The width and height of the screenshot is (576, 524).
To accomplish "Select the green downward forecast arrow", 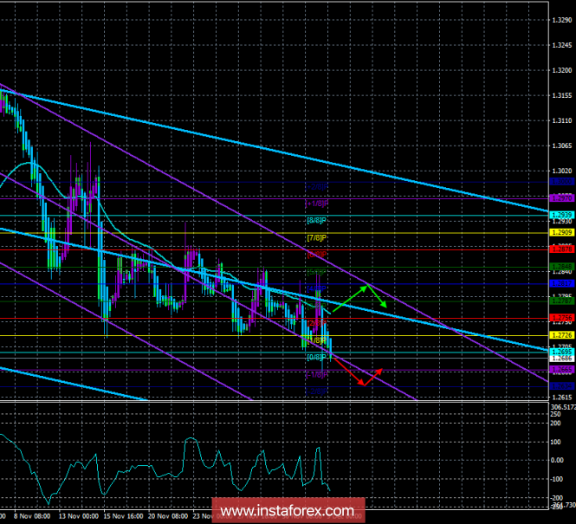I will tap(377, 296).
